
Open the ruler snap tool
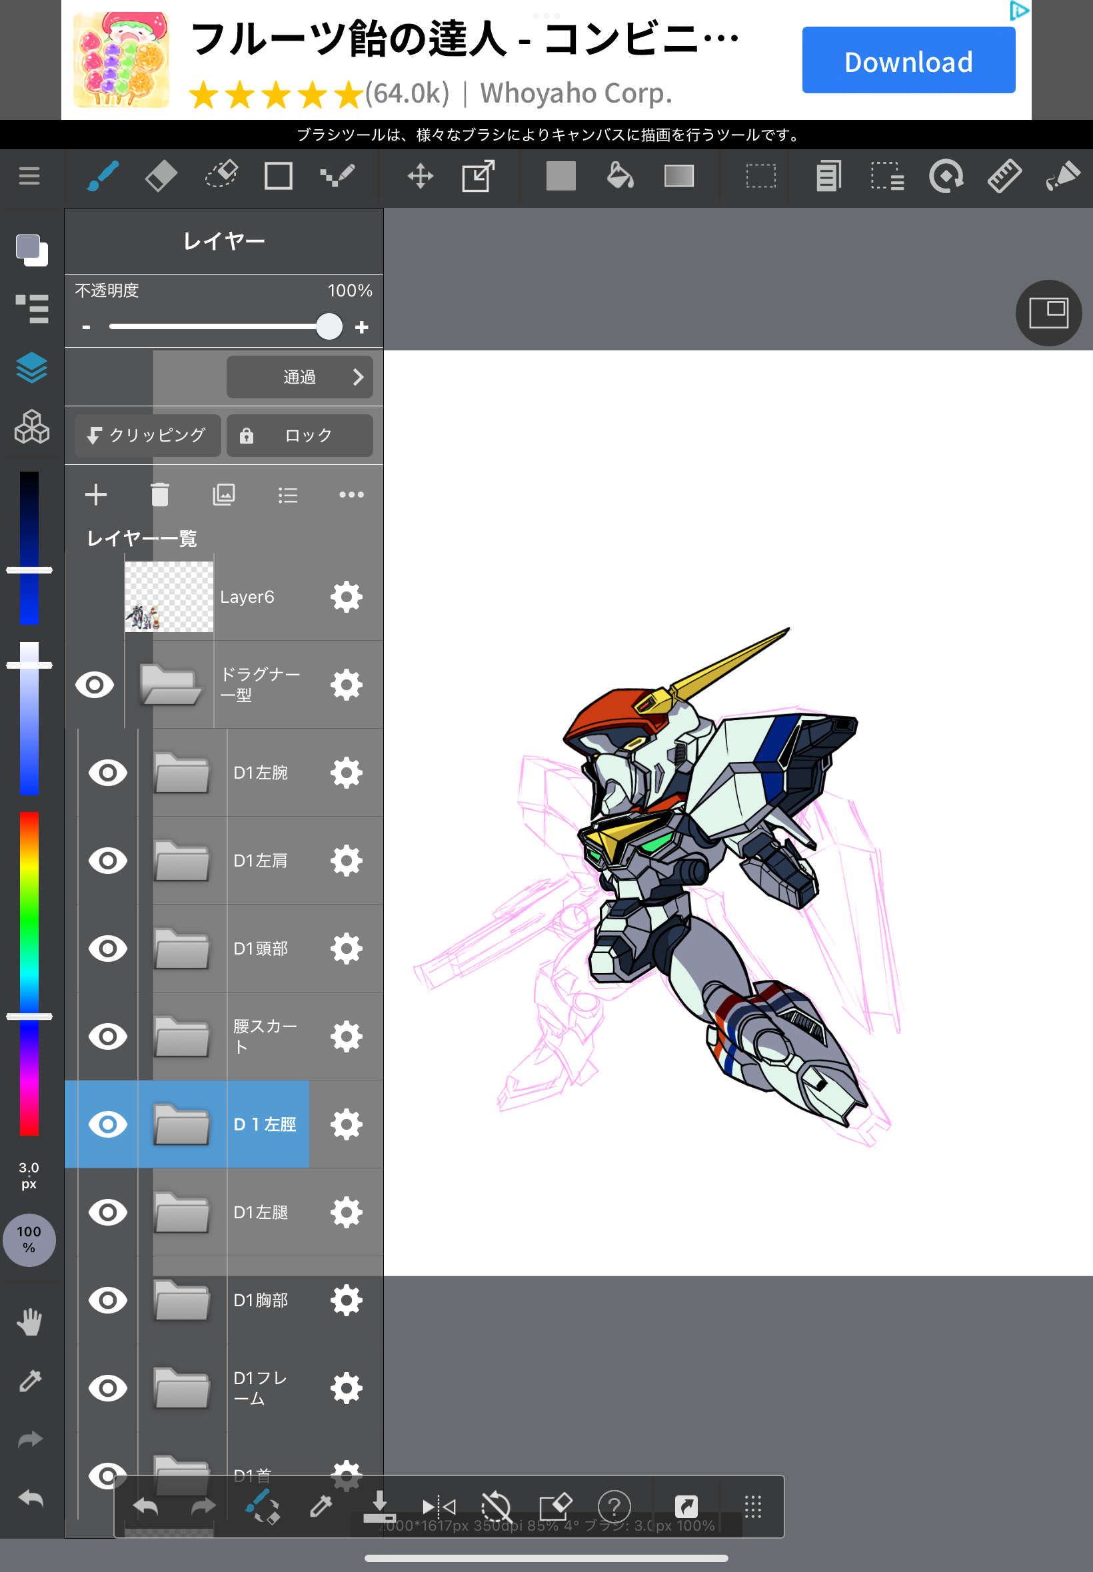click(x=1004, y=177)
